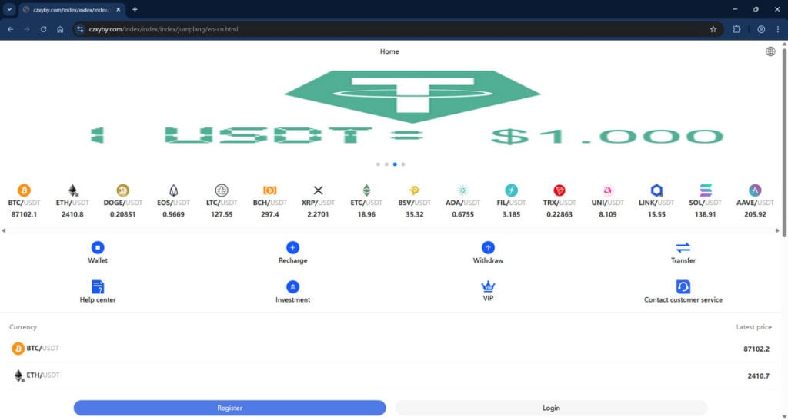Choose the BCH/USDT coin icon
Screen dimensions: 788x420
(x=270, y=190)
